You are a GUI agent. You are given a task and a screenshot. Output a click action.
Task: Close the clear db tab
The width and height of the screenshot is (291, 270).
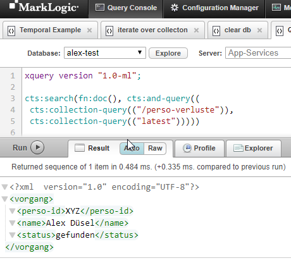pyautogui.click(x=260, y=30)
